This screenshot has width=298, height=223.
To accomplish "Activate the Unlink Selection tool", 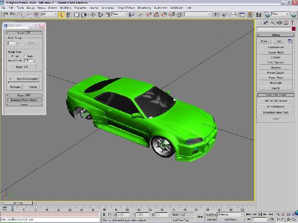I will click(29, 14).
